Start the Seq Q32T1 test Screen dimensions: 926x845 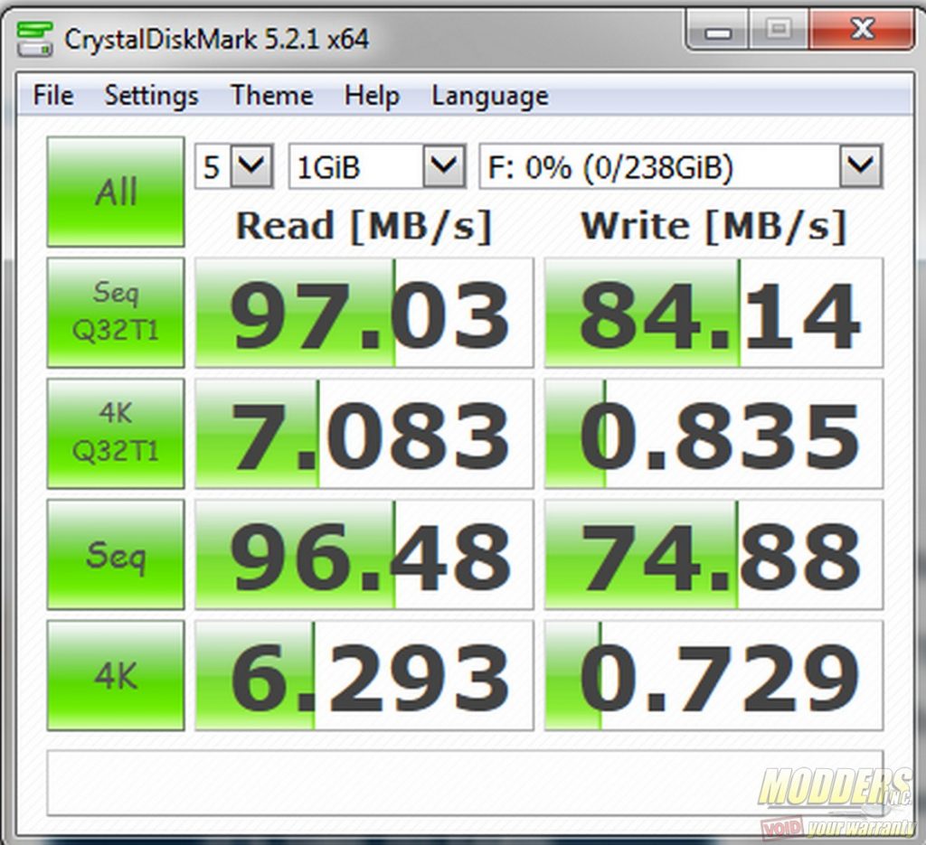coord(116,312)
